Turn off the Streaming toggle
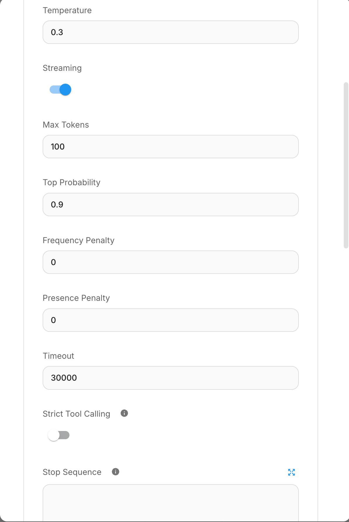This screenshot has height=522, width=349. 61,90
